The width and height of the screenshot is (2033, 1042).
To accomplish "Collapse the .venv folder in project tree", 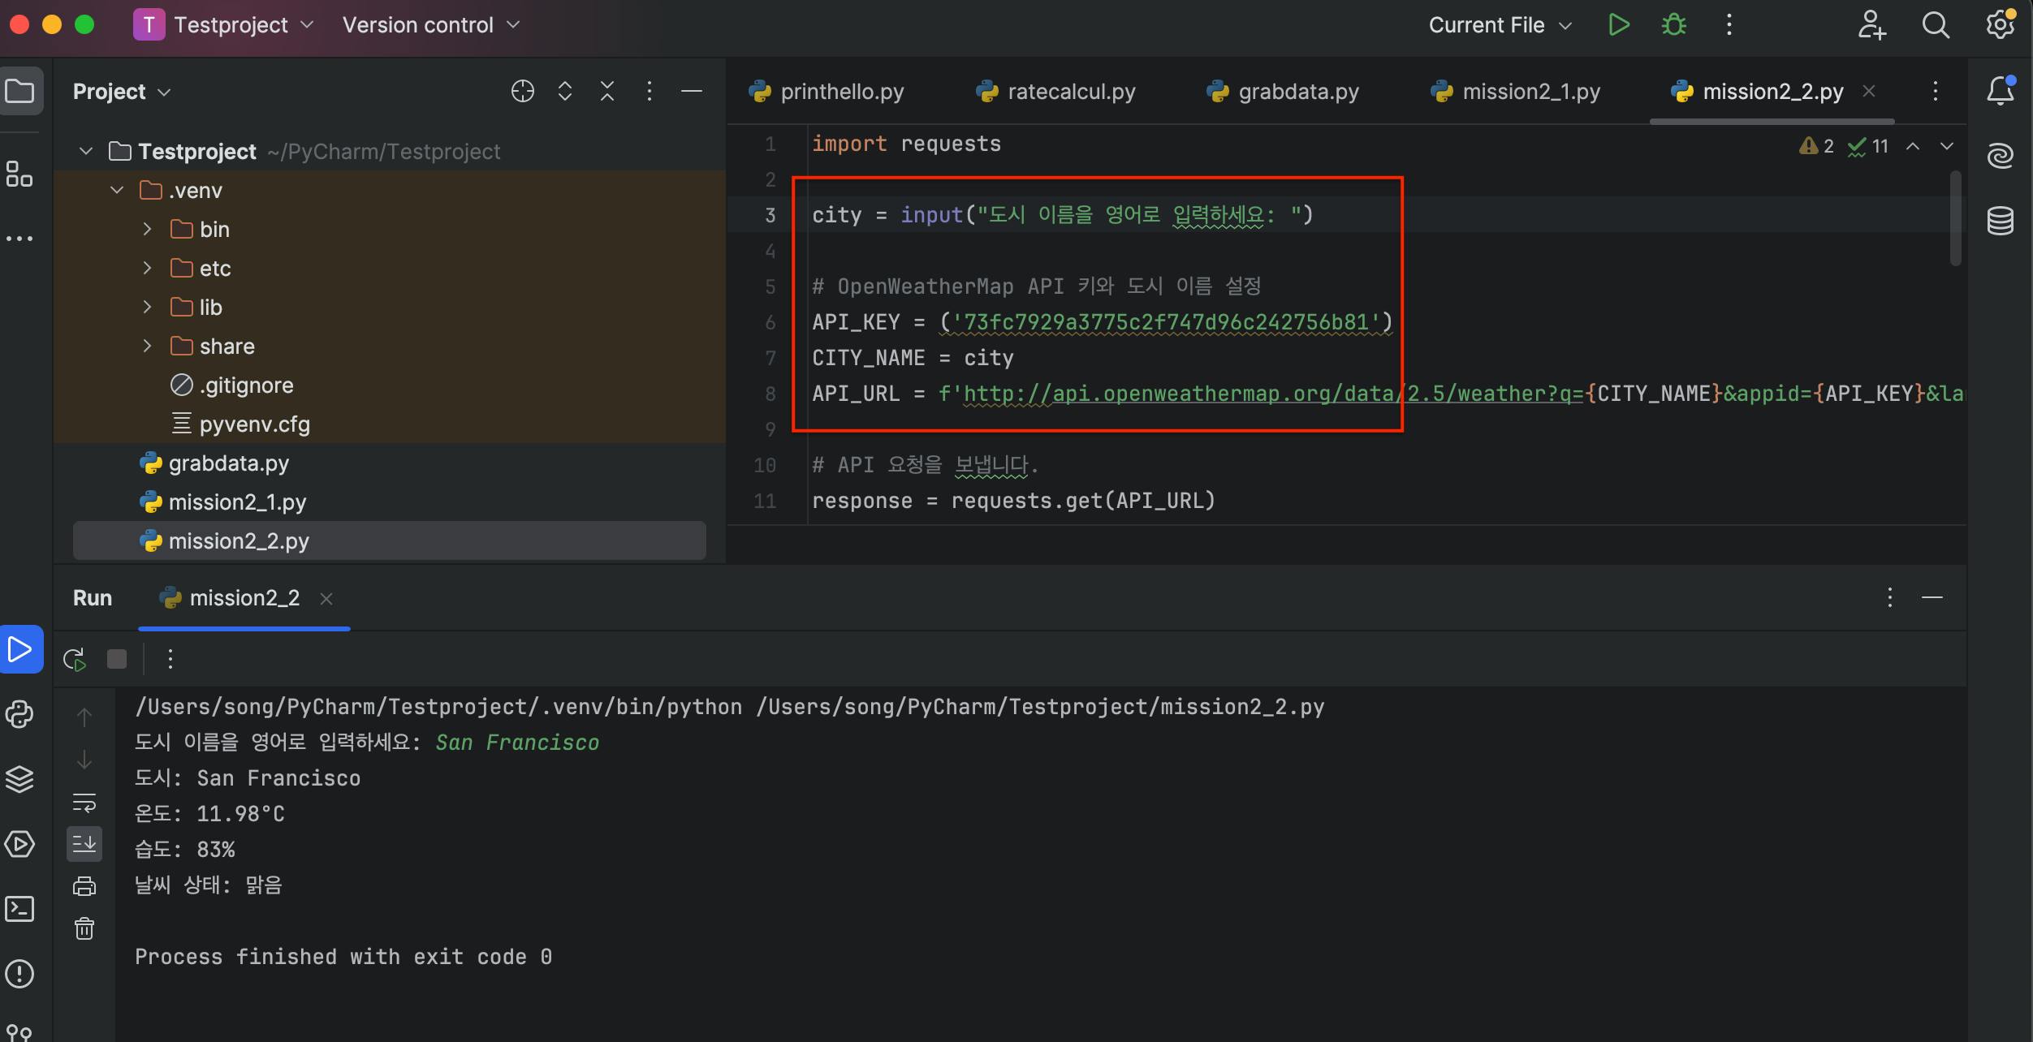I will pyautogui.click(x=117, y=191).
